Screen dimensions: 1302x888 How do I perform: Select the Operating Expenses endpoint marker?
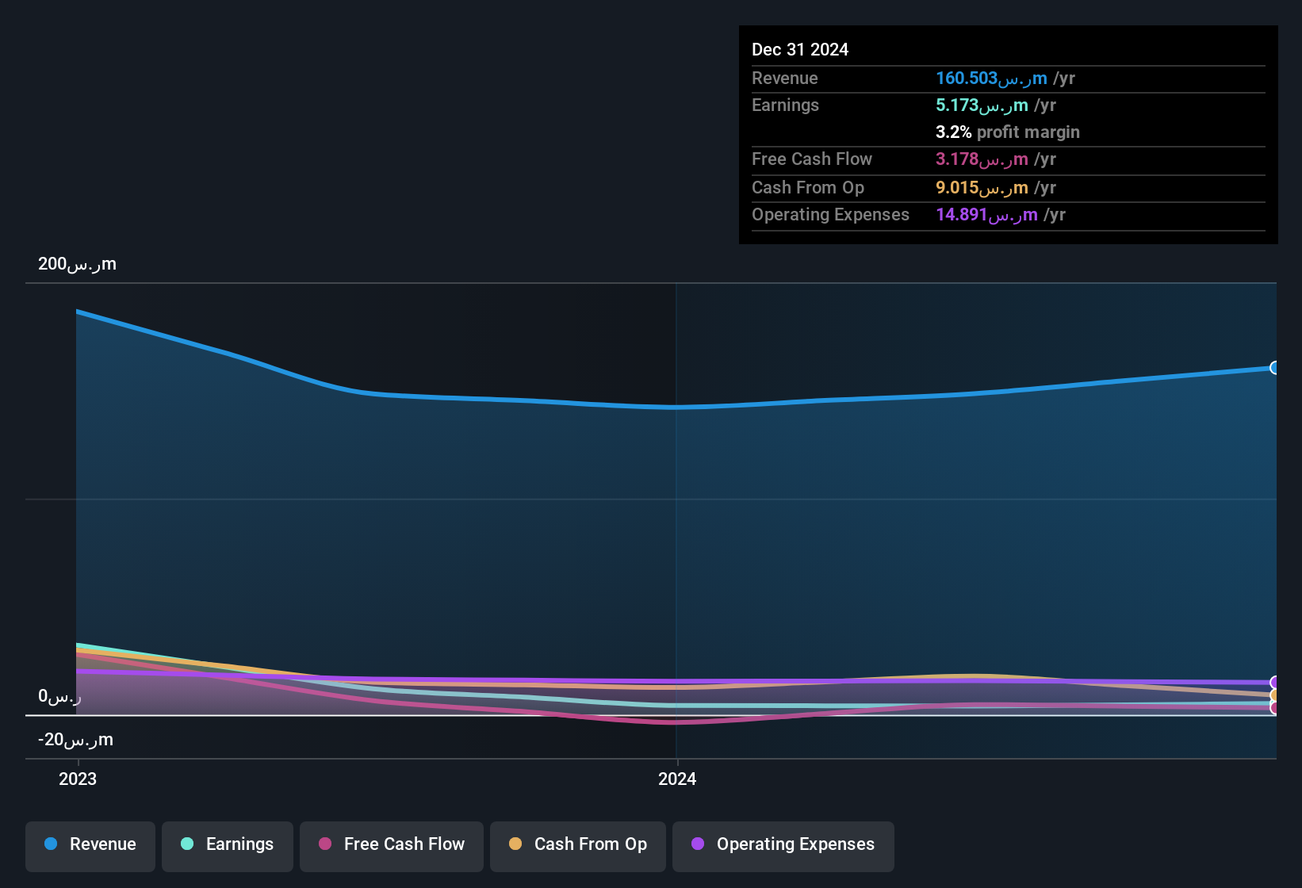pos(1275,683)
